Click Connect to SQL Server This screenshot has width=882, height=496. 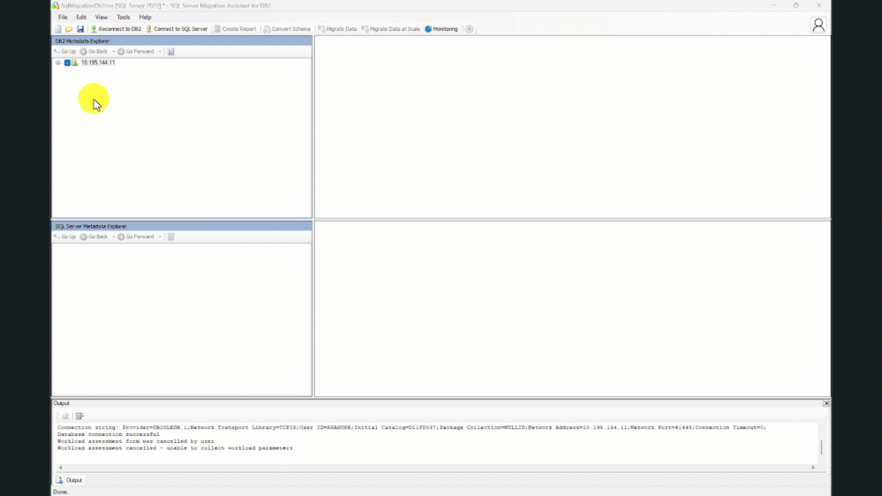(x=177, y=28)
